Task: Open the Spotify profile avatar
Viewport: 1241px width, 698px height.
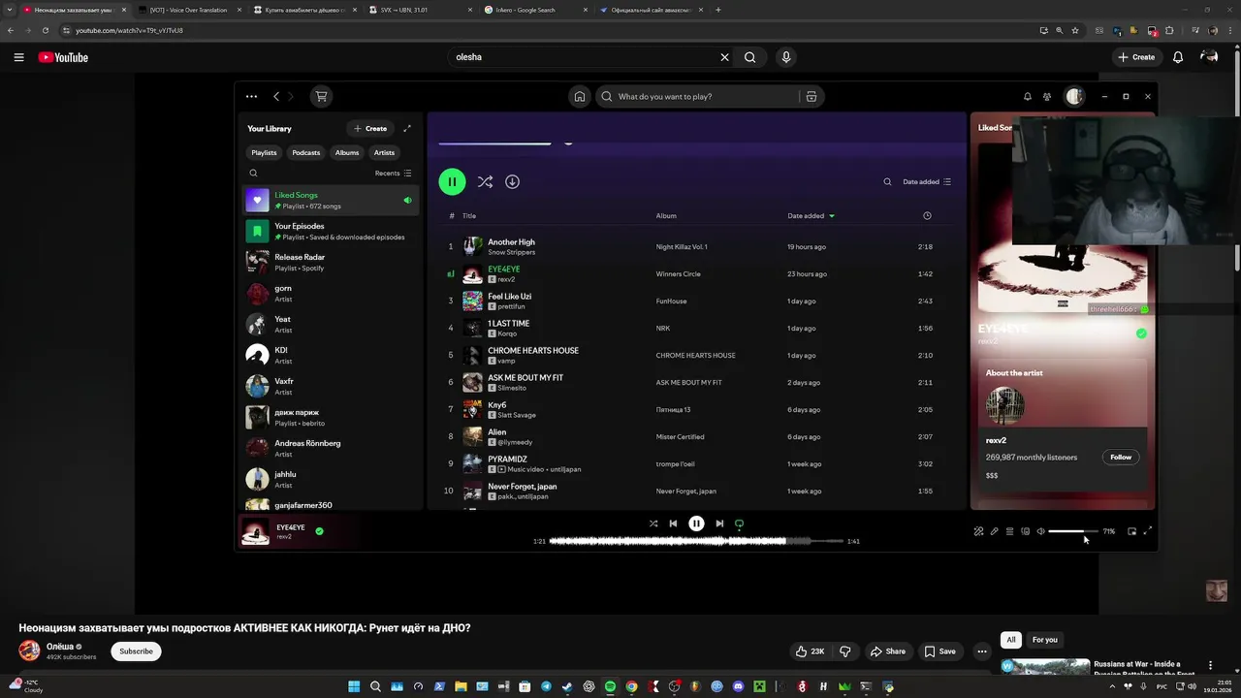Action: pyautogui.click(x=1074, y=96)
